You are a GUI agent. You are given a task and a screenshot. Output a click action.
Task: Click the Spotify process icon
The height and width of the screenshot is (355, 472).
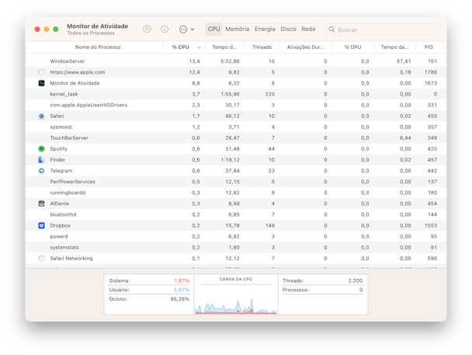click(x=42, y=148)
